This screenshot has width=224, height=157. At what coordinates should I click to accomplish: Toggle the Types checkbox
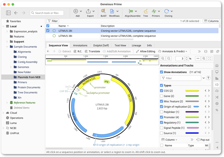pos(161,85)
